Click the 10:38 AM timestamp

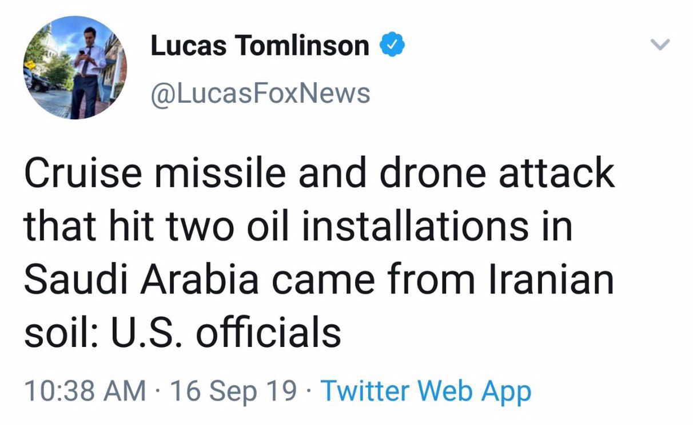pos(85,391)
